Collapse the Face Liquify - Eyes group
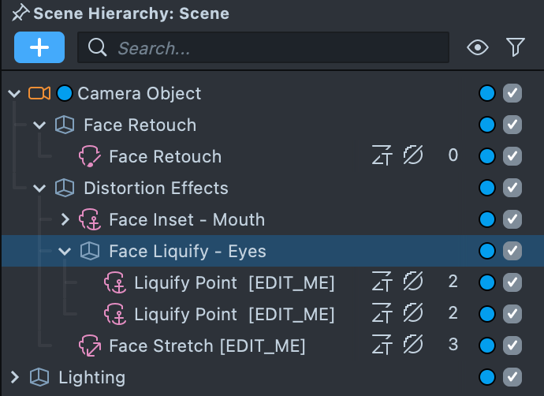Viewport: 544px width, 396px height. (x=65, y=251)
